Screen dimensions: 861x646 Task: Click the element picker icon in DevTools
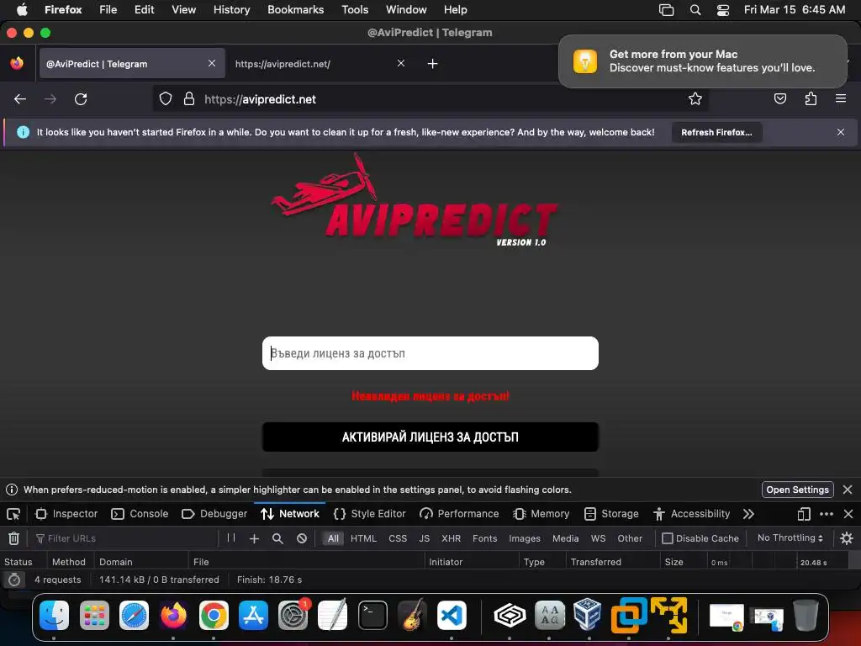pos(13,514)
